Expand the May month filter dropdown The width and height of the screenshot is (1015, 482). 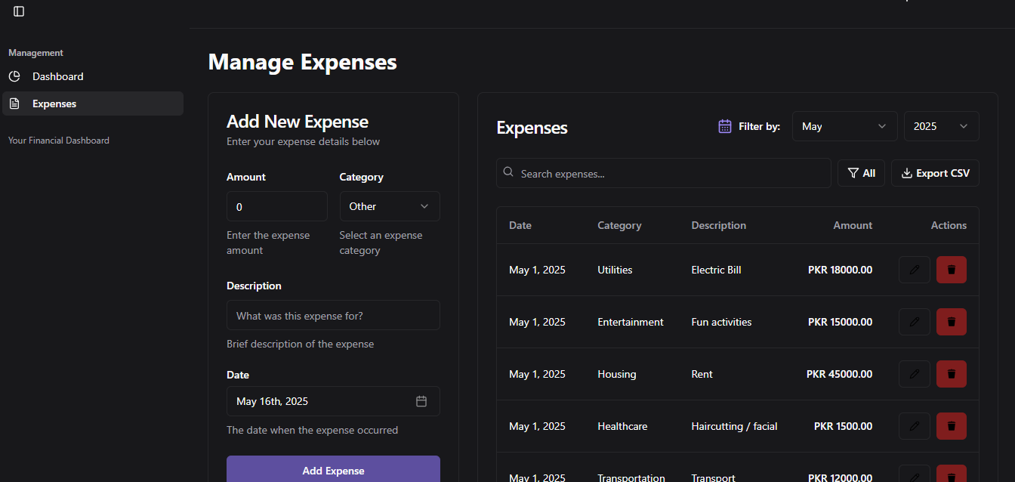tap(844, 126)
